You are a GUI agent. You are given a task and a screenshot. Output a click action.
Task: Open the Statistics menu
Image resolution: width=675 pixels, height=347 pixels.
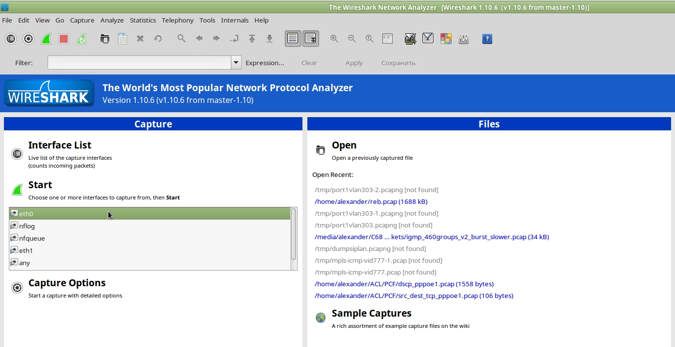click(143, 20)
